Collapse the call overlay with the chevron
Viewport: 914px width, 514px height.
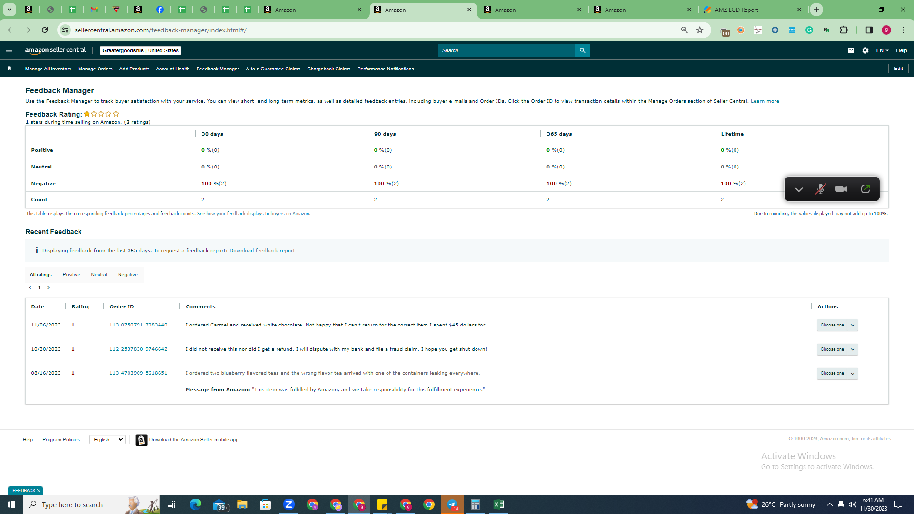(799, 189)
